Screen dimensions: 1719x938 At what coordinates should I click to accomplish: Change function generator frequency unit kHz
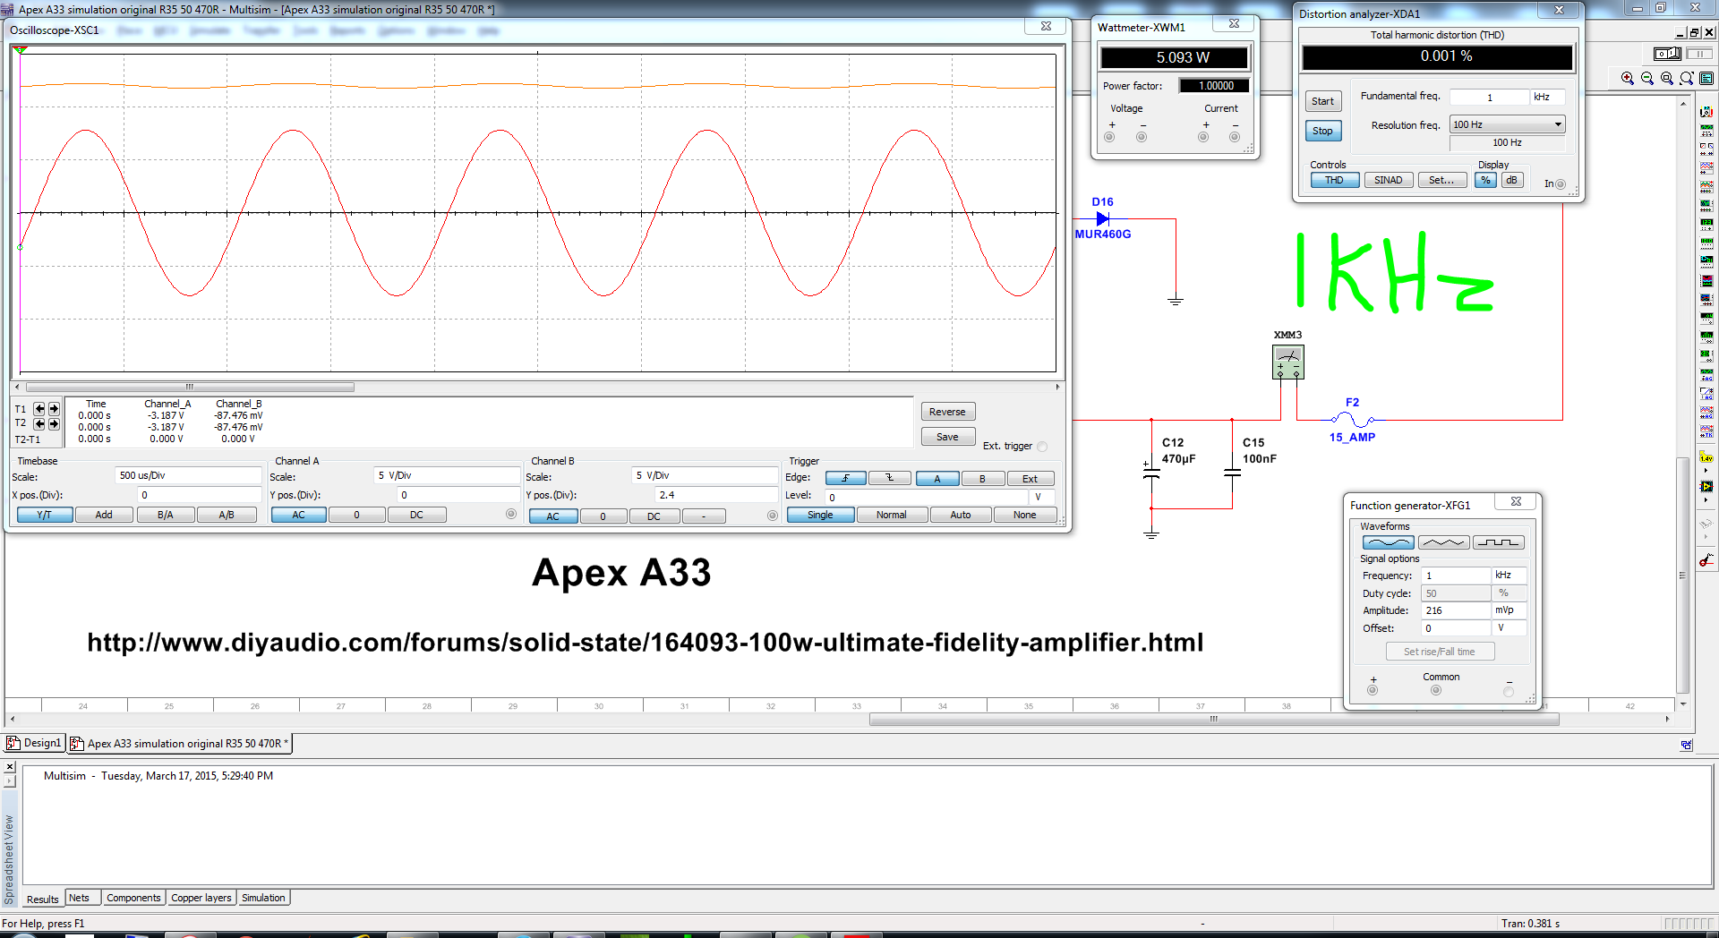point(1509,576)
